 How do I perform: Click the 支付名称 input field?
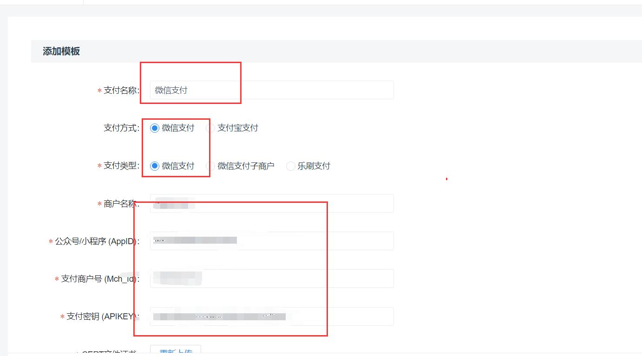pos(272,90)
